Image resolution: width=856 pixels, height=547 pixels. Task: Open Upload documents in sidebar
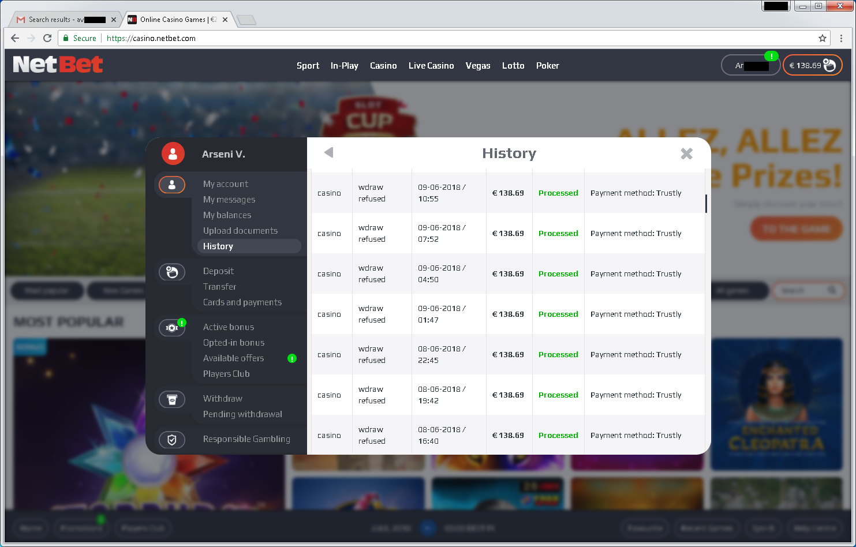[x=240, y=231]
